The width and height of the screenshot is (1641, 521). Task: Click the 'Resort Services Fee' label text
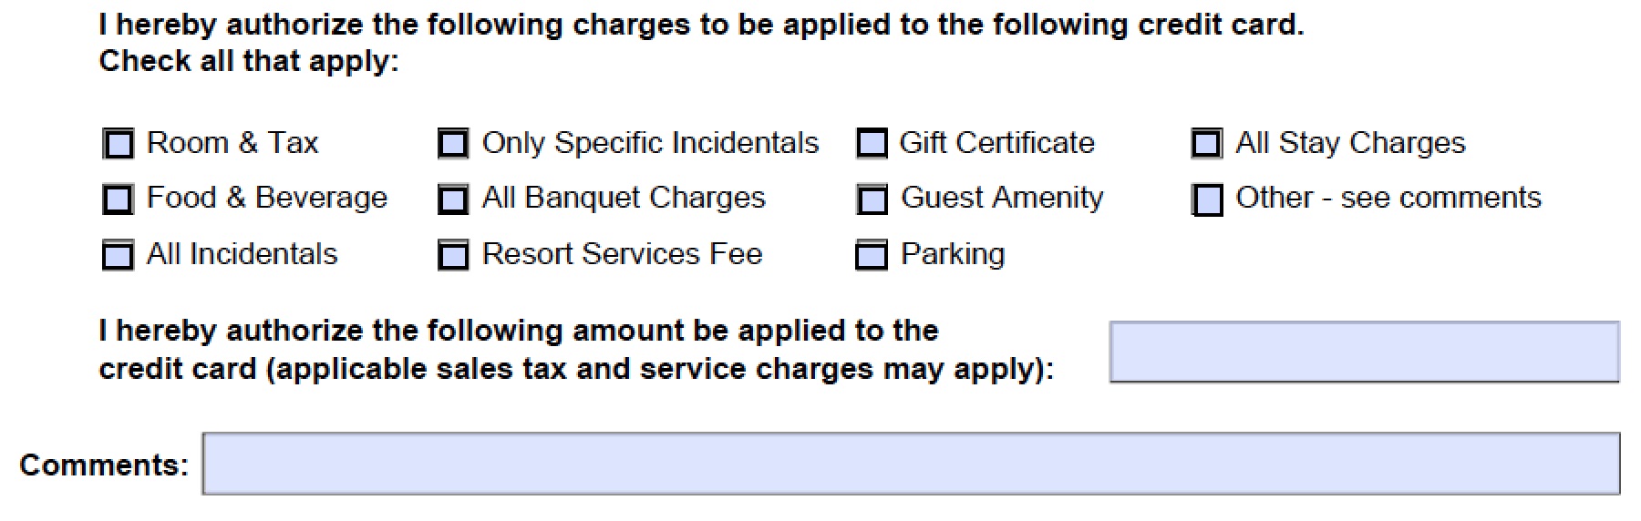coord(622,253)
